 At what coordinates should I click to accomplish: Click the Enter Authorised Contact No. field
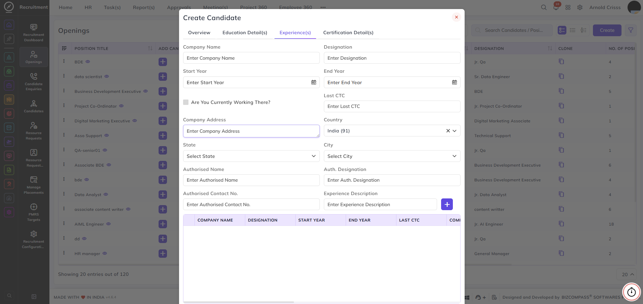click(x=251, y=204)
